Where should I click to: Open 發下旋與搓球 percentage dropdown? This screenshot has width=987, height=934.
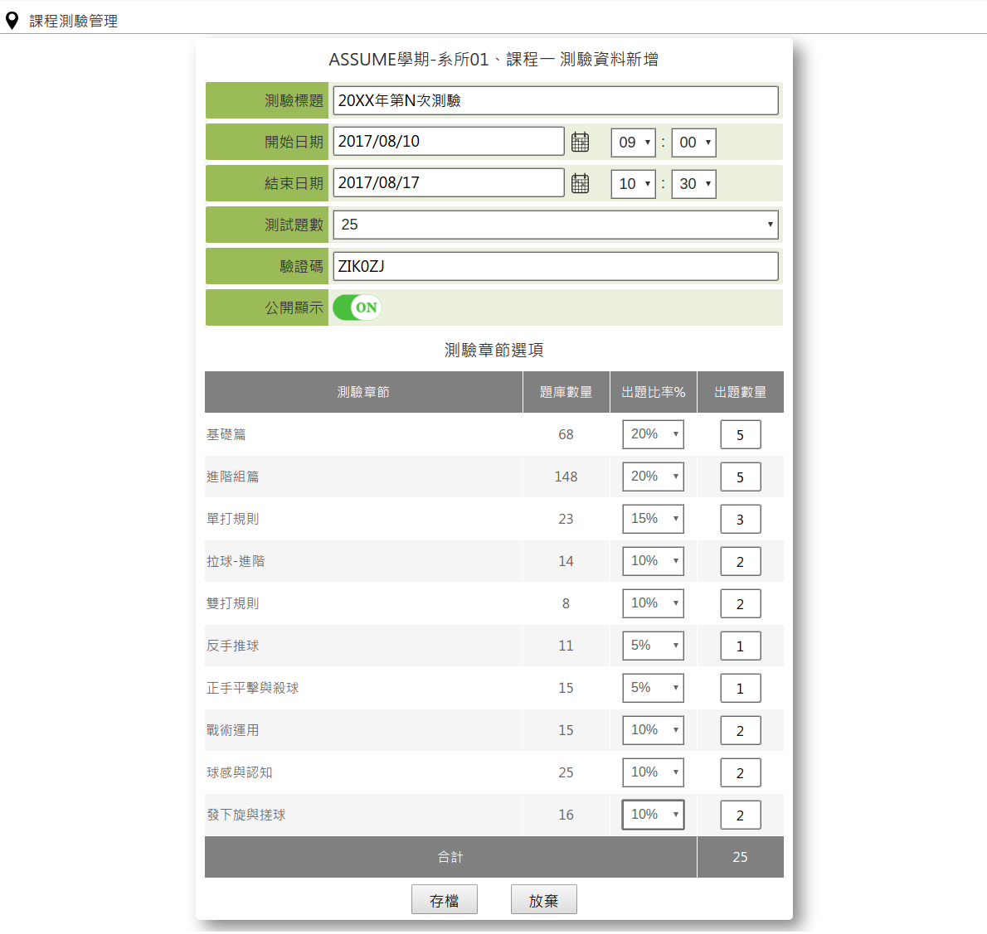(653, 815)
